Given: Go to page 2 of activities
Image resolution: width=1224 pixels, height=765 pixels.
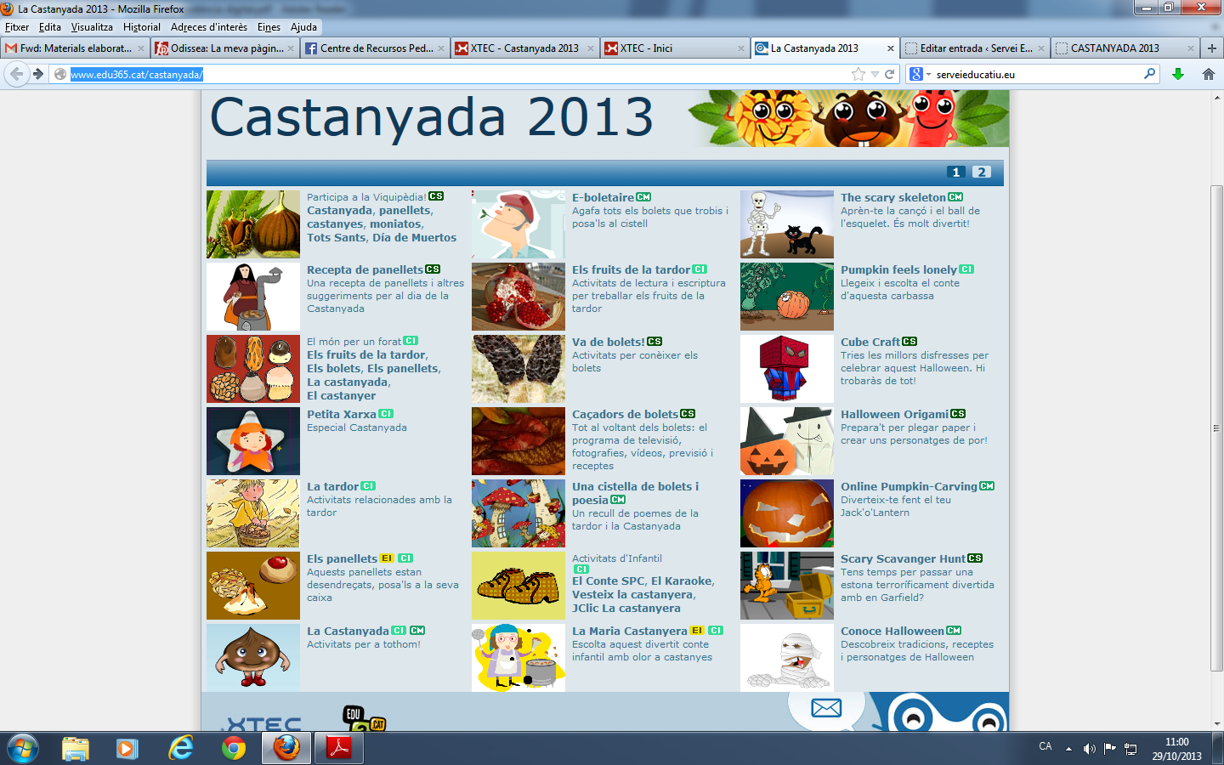Looking at the screenshot, I should [x=981, y=173].
